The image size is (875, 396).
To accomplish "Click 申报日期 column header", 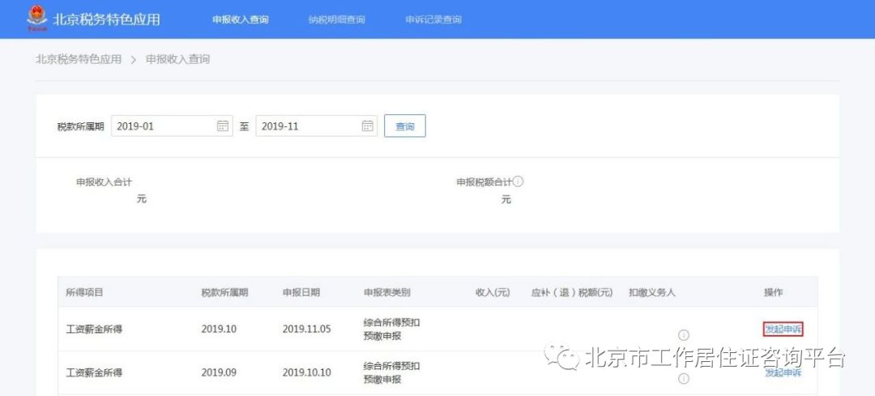I will click(301, 292).
